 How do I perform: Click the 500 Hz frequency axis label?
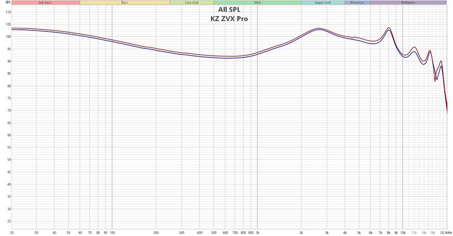tap(214, 232)
